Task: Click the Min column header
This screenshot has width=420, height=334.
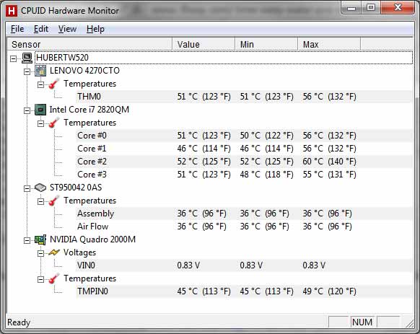Action: tap(266, 44)
